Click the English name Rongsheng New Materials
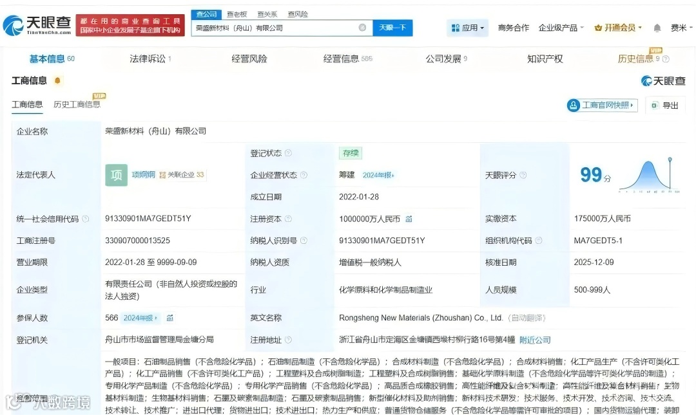The height and width of the screenshot is (415, 696). (420, 317)
